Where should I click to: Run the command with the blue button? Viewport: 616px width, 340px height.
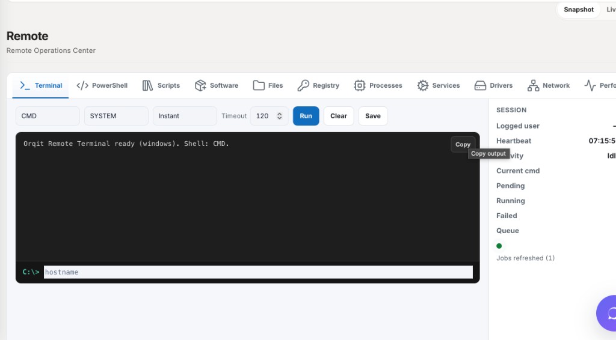[x=306, y=116]
